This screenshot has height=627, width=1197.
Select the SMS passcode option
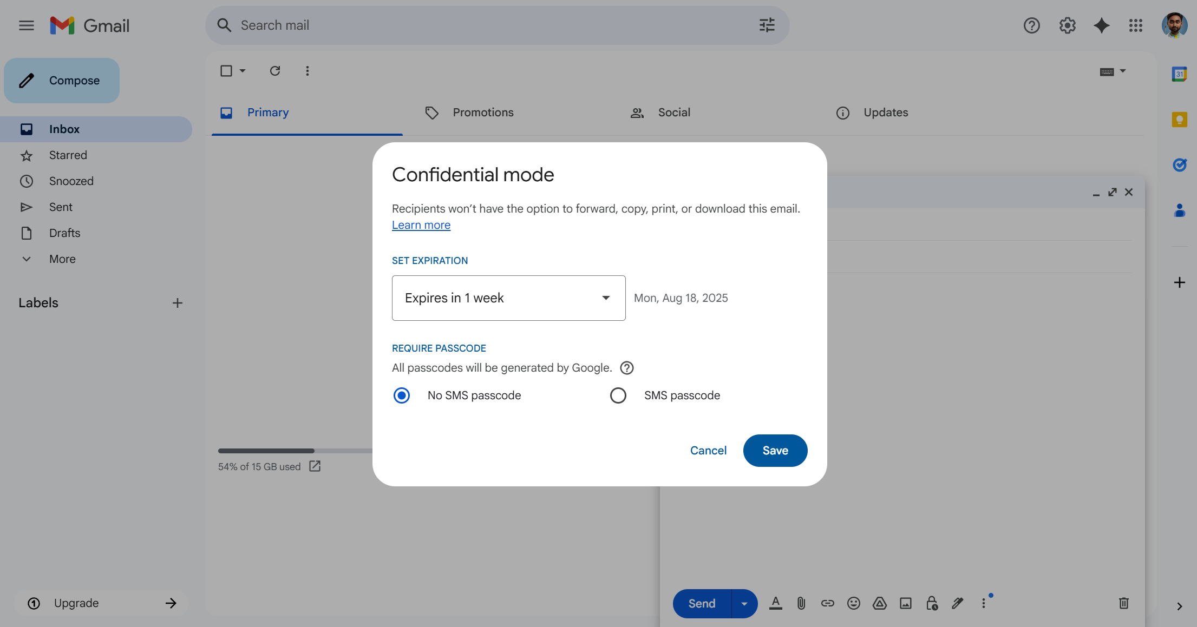[x=618, y=395]
